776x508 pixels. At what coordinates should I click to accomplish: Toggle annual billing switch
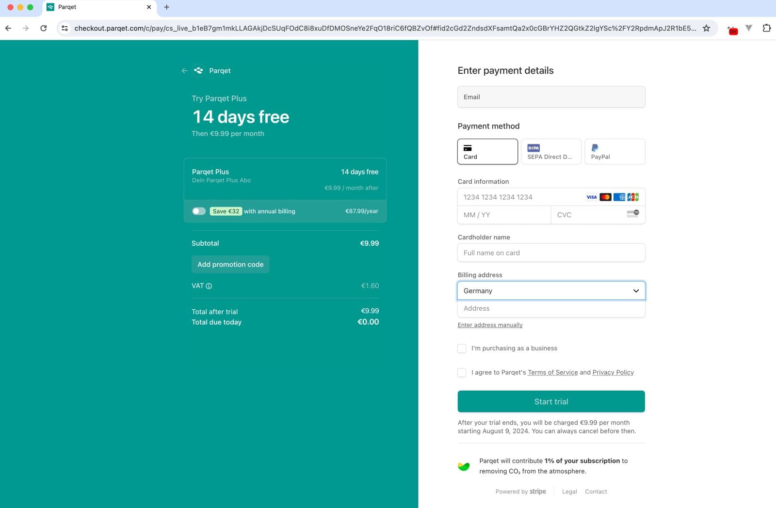(x=199, y=211)
